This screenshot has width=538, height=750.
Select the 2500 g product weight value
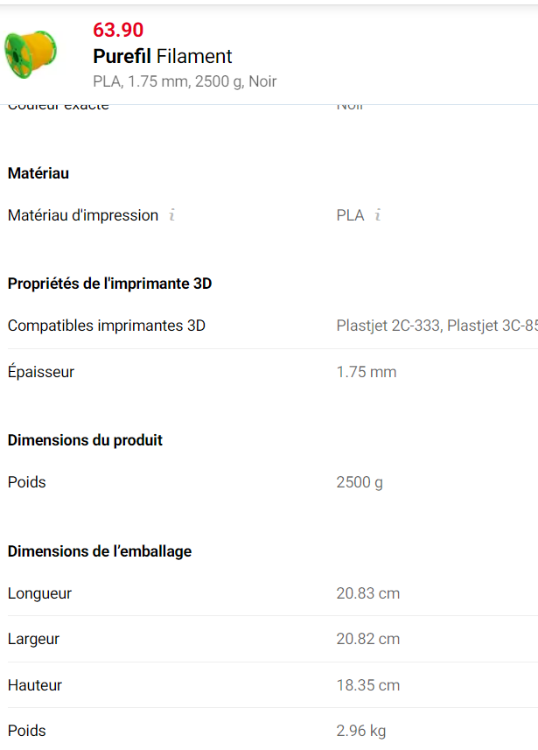coord(360,482)
